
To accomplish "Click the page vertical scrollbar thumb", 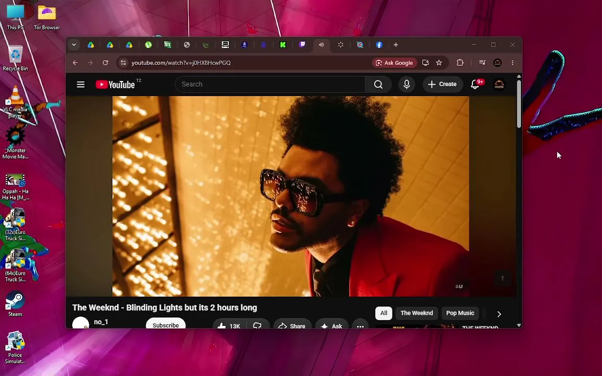I will click(519, 103).
